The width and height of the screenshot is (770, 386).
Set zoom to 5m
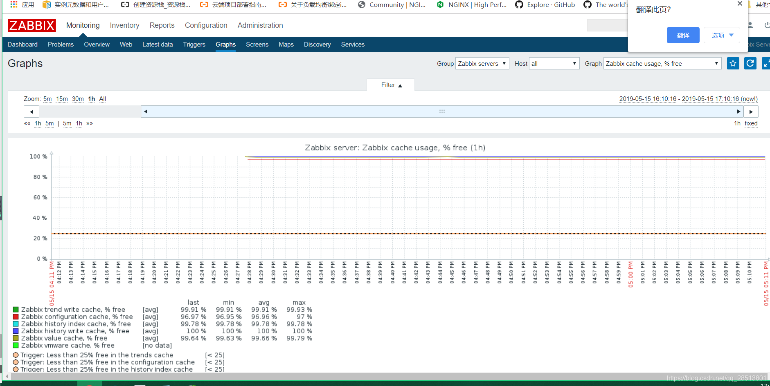(x=47, y=99)
